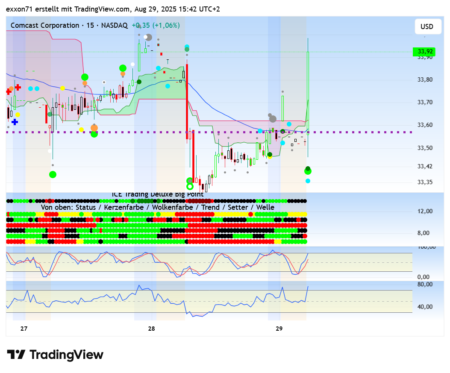Click the big green dot under Aug 27 low

click(x=53, y=174)
